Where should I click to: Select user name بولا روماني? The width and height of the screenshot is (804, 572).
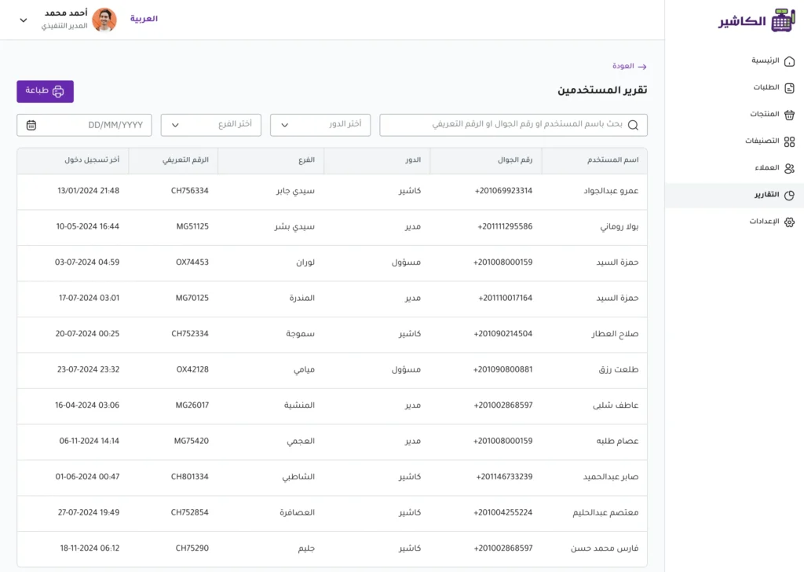pos(619,227)
